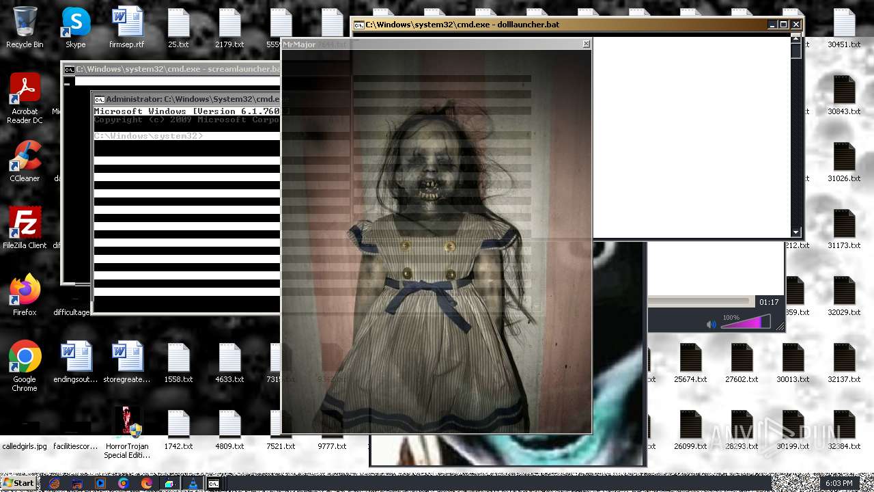874x492 pixels.
Task: Select the 30013.txt file icon
Action: [x=793, y=362]
